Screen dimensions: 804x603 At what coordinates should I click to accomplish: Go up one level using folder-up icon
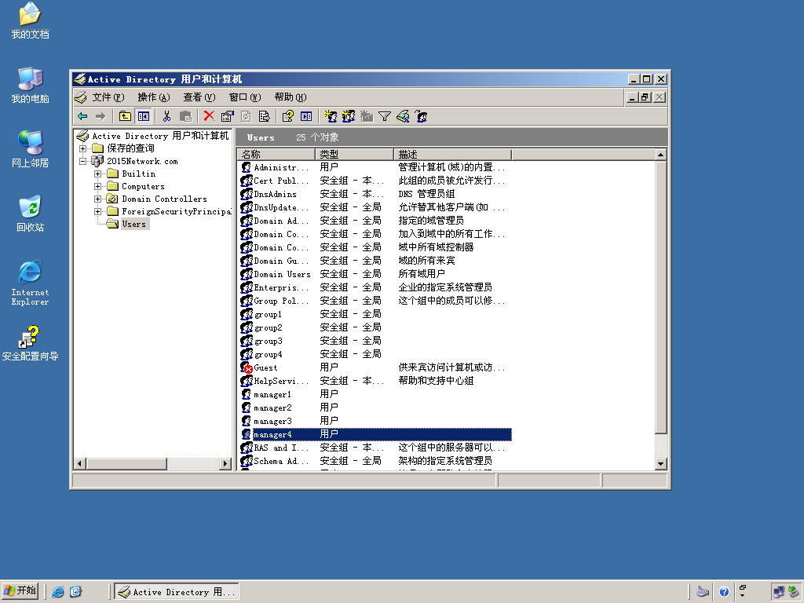point(125,116)
